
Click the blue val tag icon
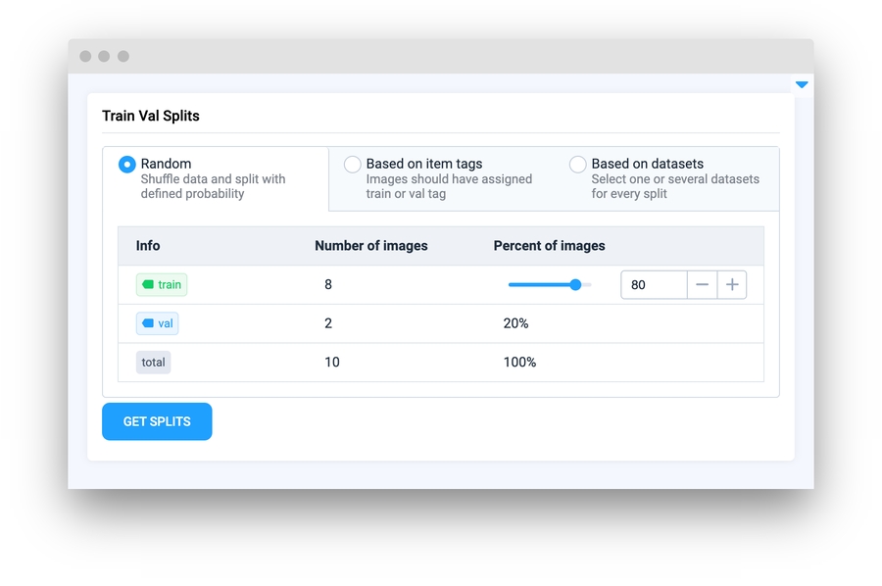[148, 323]
